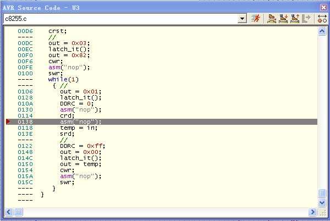Click the horizontal scrollbar thumb
This screenshot has height=221, width=330.
(x=19, y=212)
